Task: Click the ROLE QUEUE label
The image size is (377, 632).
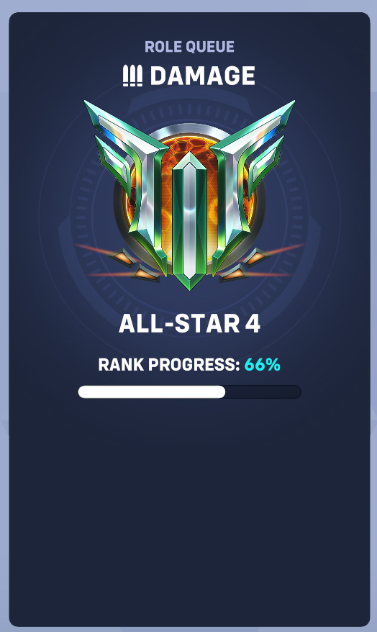Action: (x=189, y=47)
